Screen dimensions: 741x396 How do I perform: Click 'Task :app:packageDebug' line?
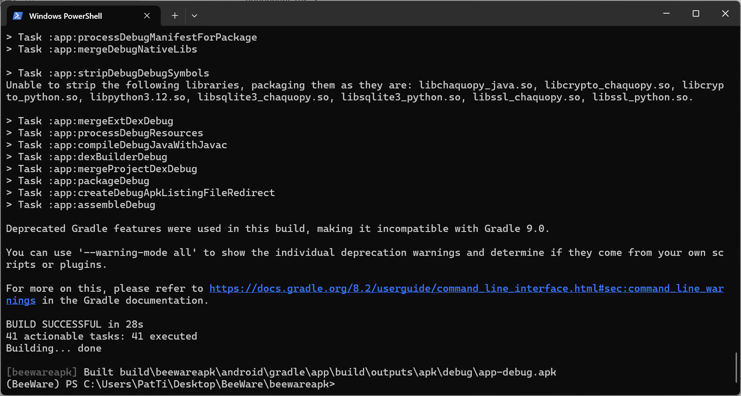tap(78, 181)
